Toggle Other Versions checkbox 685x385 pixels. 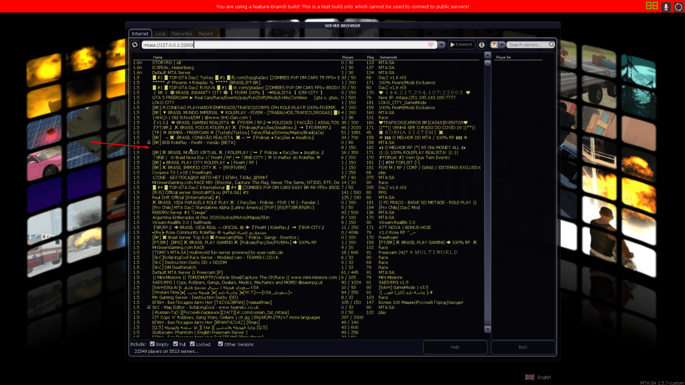(220, 344)
